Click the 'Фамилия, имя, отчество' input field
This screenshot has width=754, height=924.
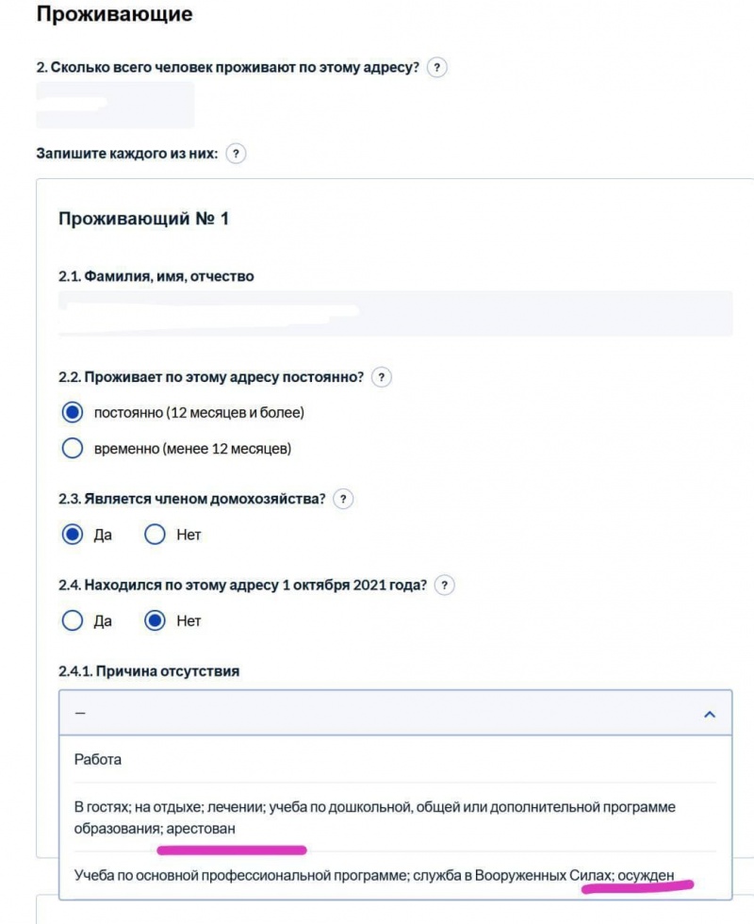(x=395, y=313)
